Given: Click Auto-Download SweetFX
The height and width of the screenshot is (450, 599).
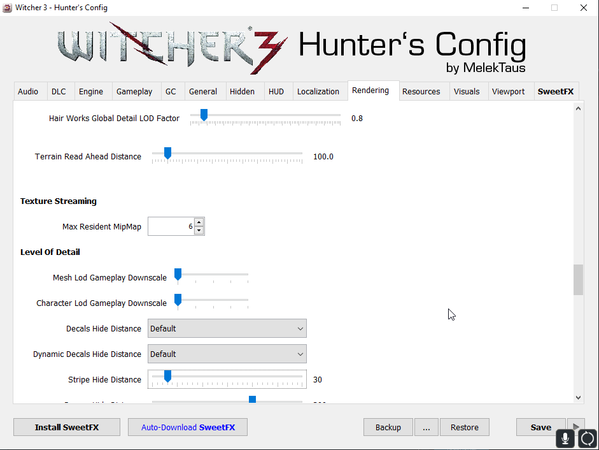Looking at the screenshot, I should (x=188, y=427).
